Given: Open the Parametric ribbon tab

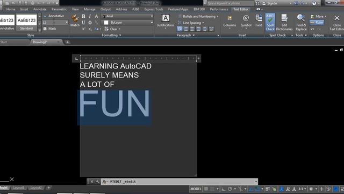Looking at the screenshot, I should [x=59, y=9].
